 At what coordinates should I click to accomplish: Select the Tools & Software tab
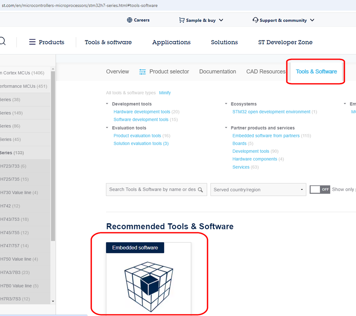(316, 72)
